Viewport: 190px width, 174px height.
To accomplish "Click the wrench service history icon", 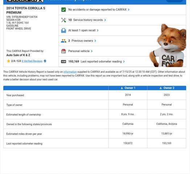I will coord(63,20).
